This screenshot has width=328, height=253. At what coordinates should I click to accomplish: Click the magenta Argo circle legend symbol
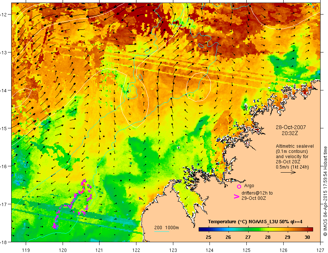[239, 186]
